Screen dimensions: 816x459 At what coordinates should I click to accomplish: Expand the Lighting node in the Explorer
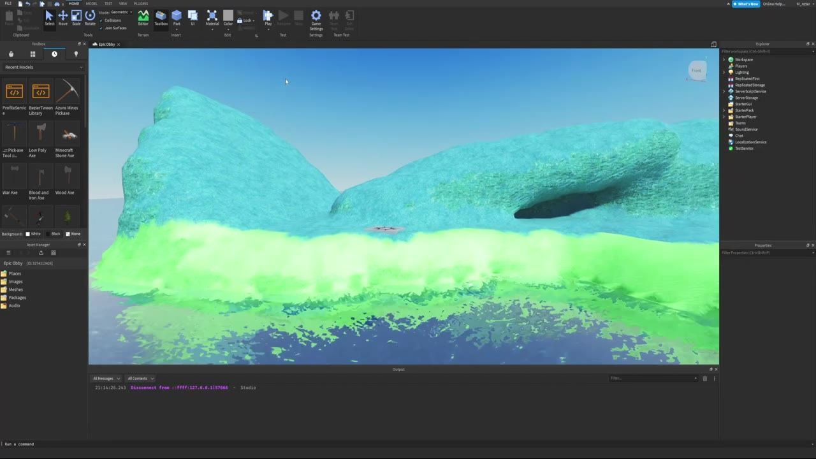coord(724,73)
